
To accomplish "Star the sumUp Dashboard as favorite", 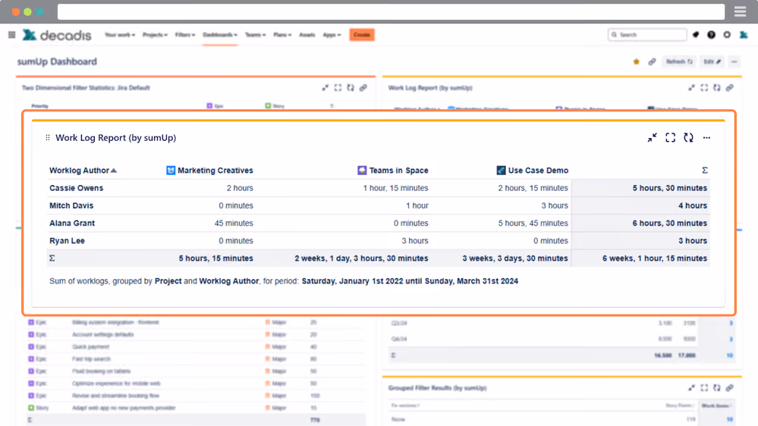I will pyautogui.click(x=636, y=62).
